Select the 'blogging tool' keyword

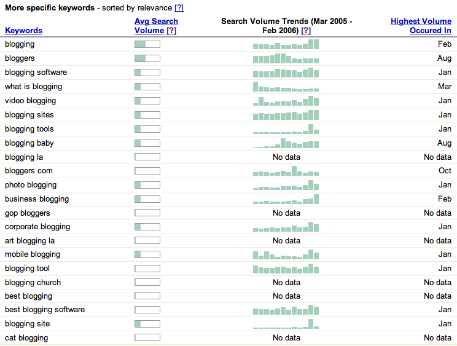(x=28, y=269)
